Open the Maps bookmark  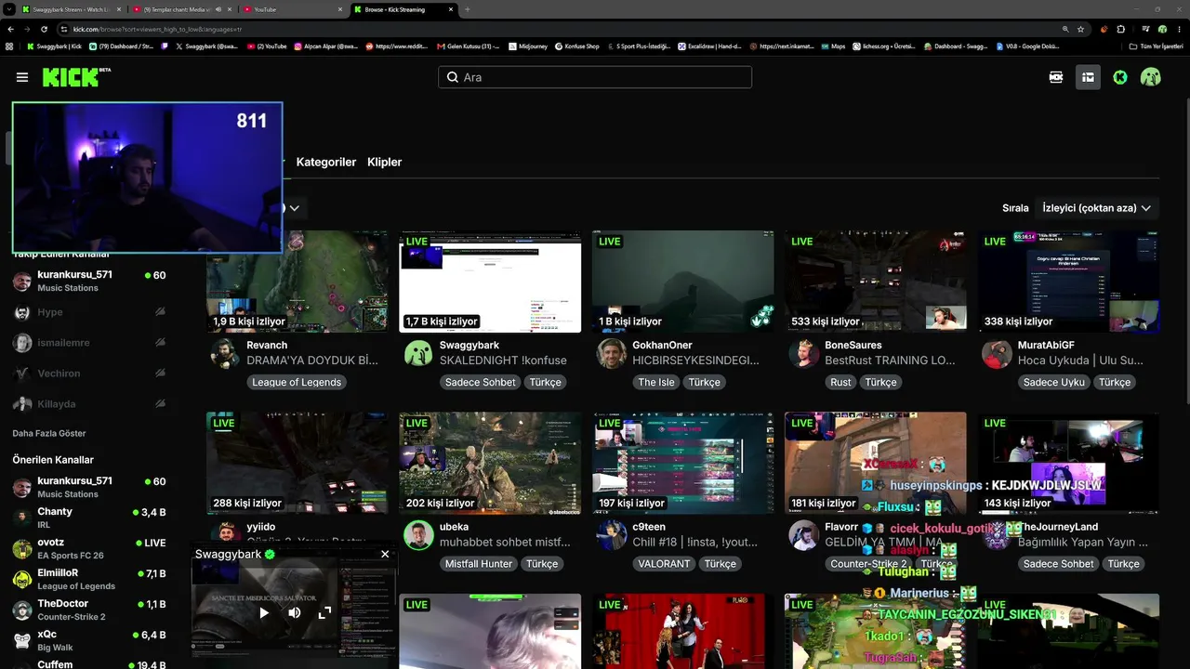833,46
